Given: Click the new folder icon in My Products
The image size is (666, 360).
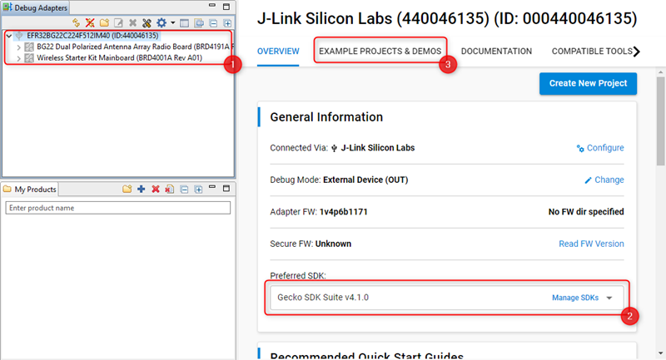Looking at the screenshot, I should click(x=127, y=190).
